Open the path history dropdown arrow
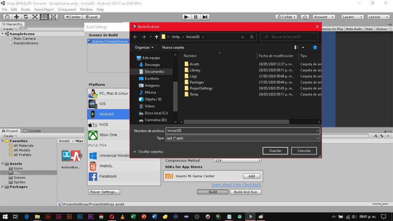The height and width of the screenshot is (221, 393). click(243, 37)
